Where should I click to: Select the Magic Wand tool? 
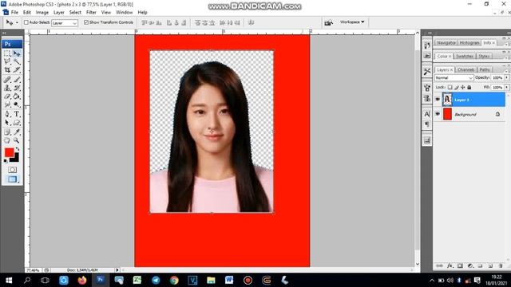tap(17, 61)
